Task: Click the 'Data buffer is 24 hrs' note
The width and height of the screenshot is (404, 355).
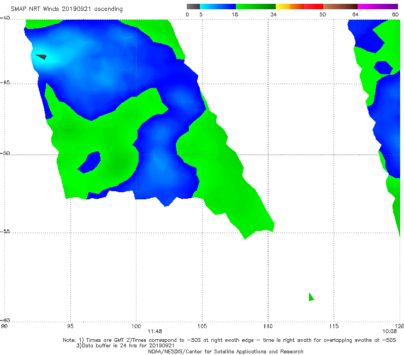Action: tap(126, 346)
